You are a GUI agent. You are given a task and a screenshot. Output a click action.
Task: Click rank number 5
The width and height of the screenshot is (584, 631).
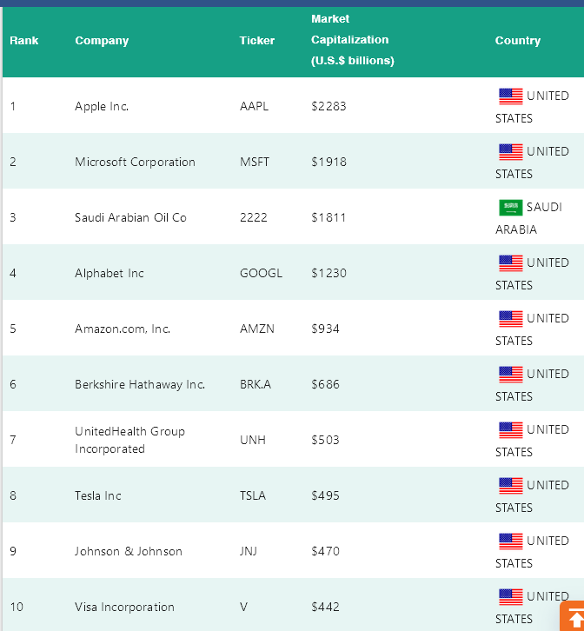[x=13, y=329]
